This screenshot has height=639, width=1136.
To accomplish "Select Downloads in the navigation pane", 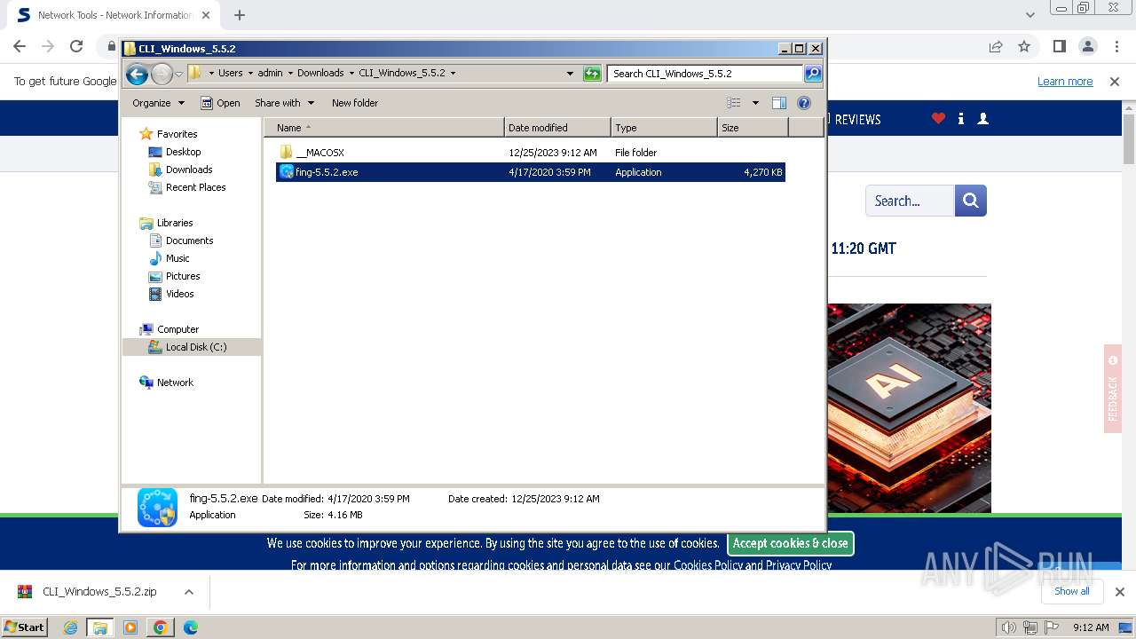I will pyautogui.click(x=189, y=170).
